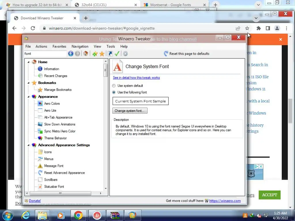Open Chrome three-dot menu
This screenshot has height=221, width=295.
tap(286, 28)
